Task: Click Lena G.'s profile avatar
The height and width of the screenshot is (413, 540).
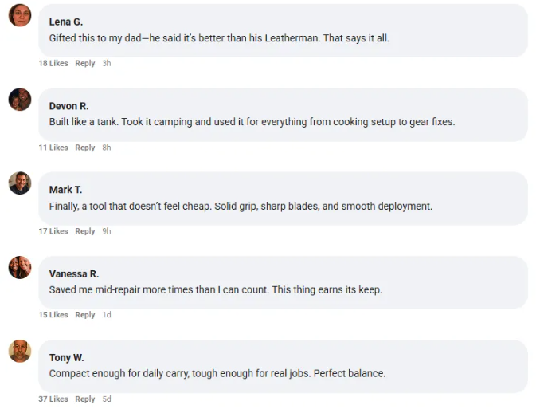Action: 20,15
